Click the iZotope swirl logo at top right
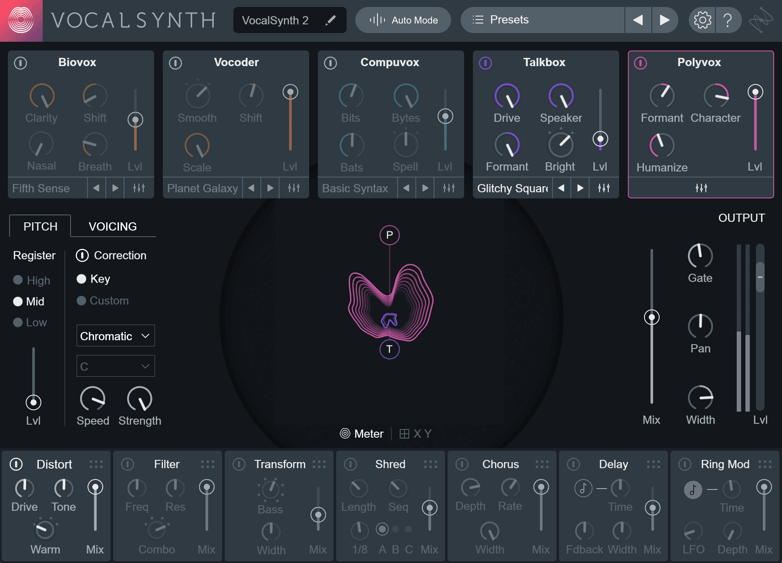 (x=761, y=20)
